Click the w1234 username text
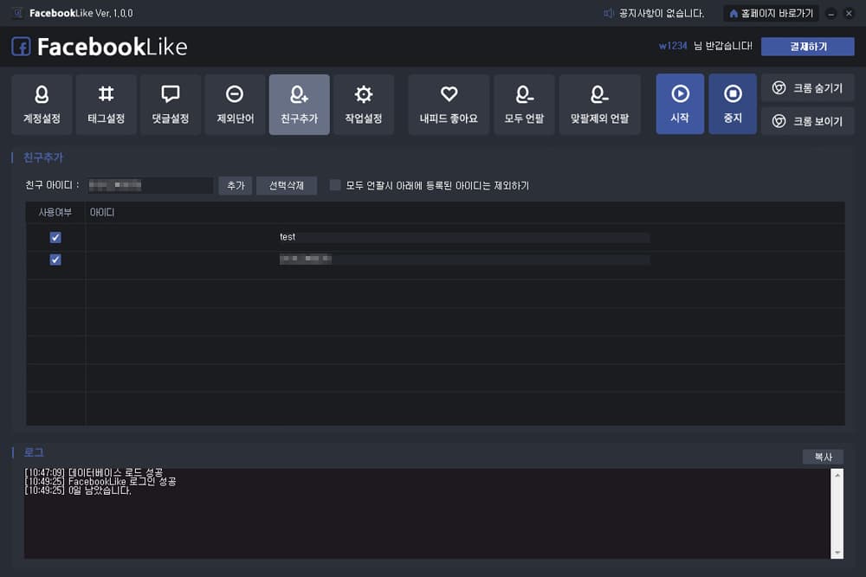This screenshot has width=866, height=577. tap(673, 46)
